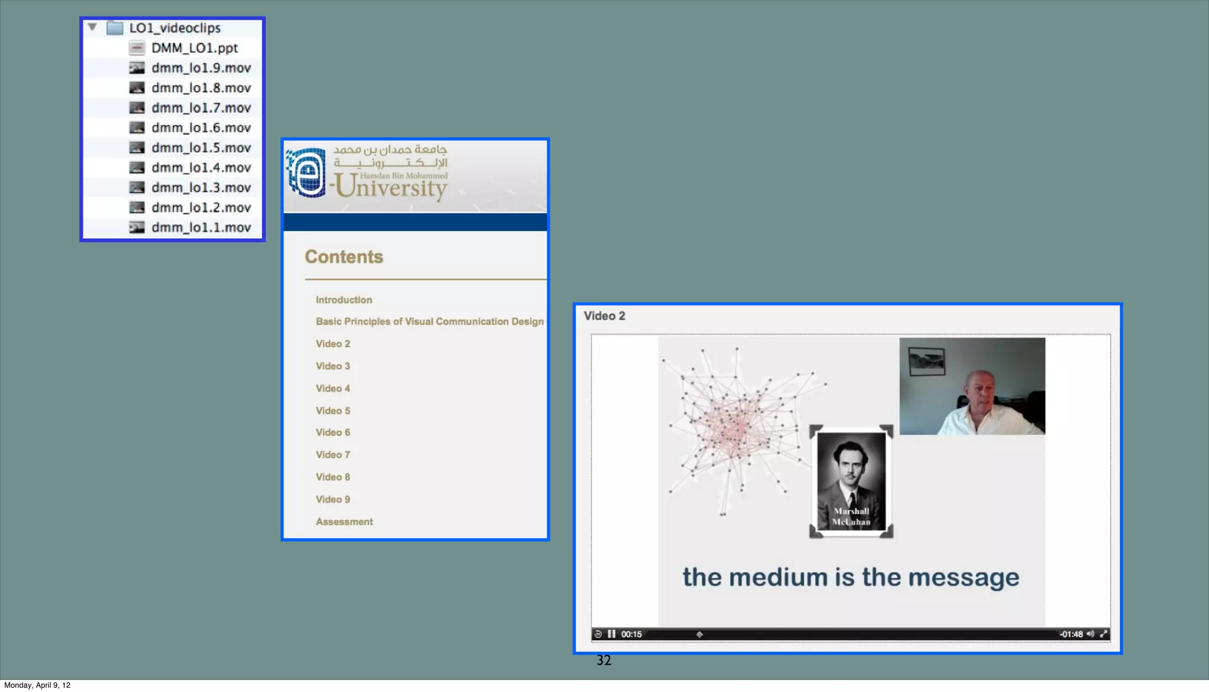Pause the Video 2 playback
This screenshot has height=692, width=1209.
coord(612,634)
